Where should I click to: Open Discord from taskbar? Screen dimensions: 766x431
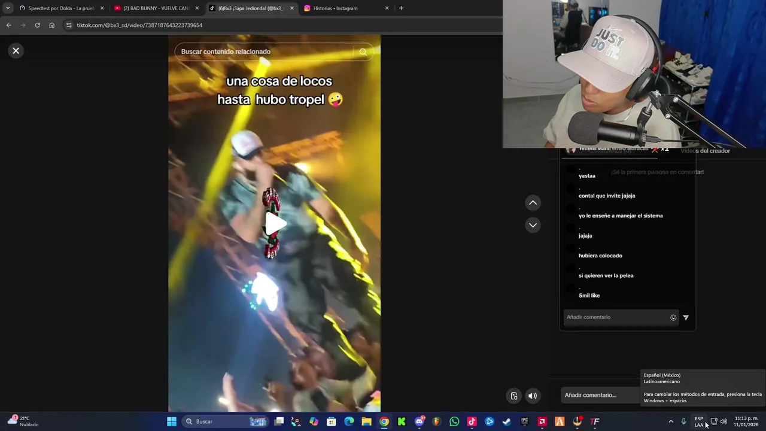coord(420,421)
